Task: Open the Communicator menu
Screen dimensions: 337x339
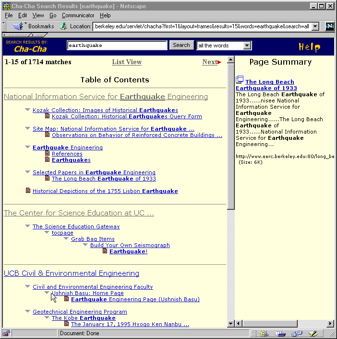Action: [x=78, y=15]
